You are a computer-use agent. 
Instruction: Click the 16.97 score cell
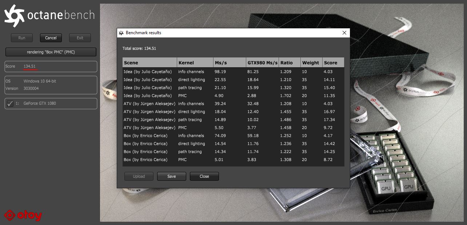[x=329, y=112]
